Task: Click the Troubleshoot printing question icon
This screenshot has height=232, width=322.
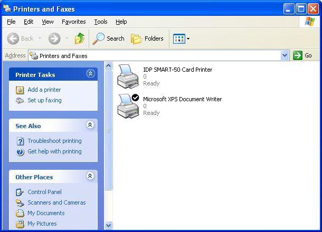Action: click(x=20, y=141)
